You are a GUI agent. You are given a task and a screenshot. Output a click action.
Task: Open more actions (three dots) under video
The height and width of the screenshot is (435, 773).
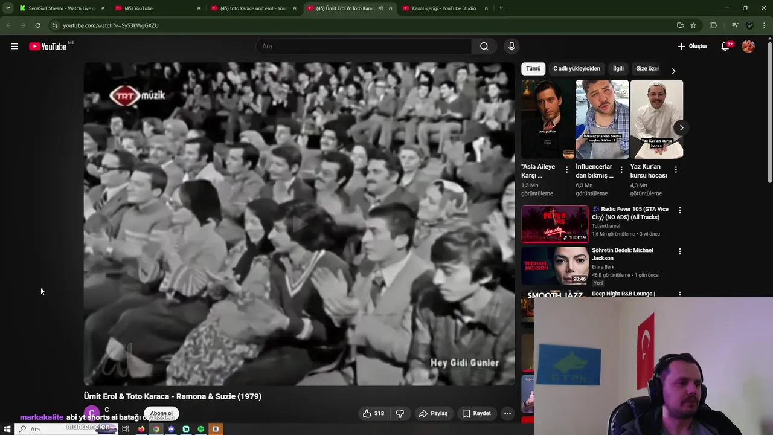coord(507,414)
